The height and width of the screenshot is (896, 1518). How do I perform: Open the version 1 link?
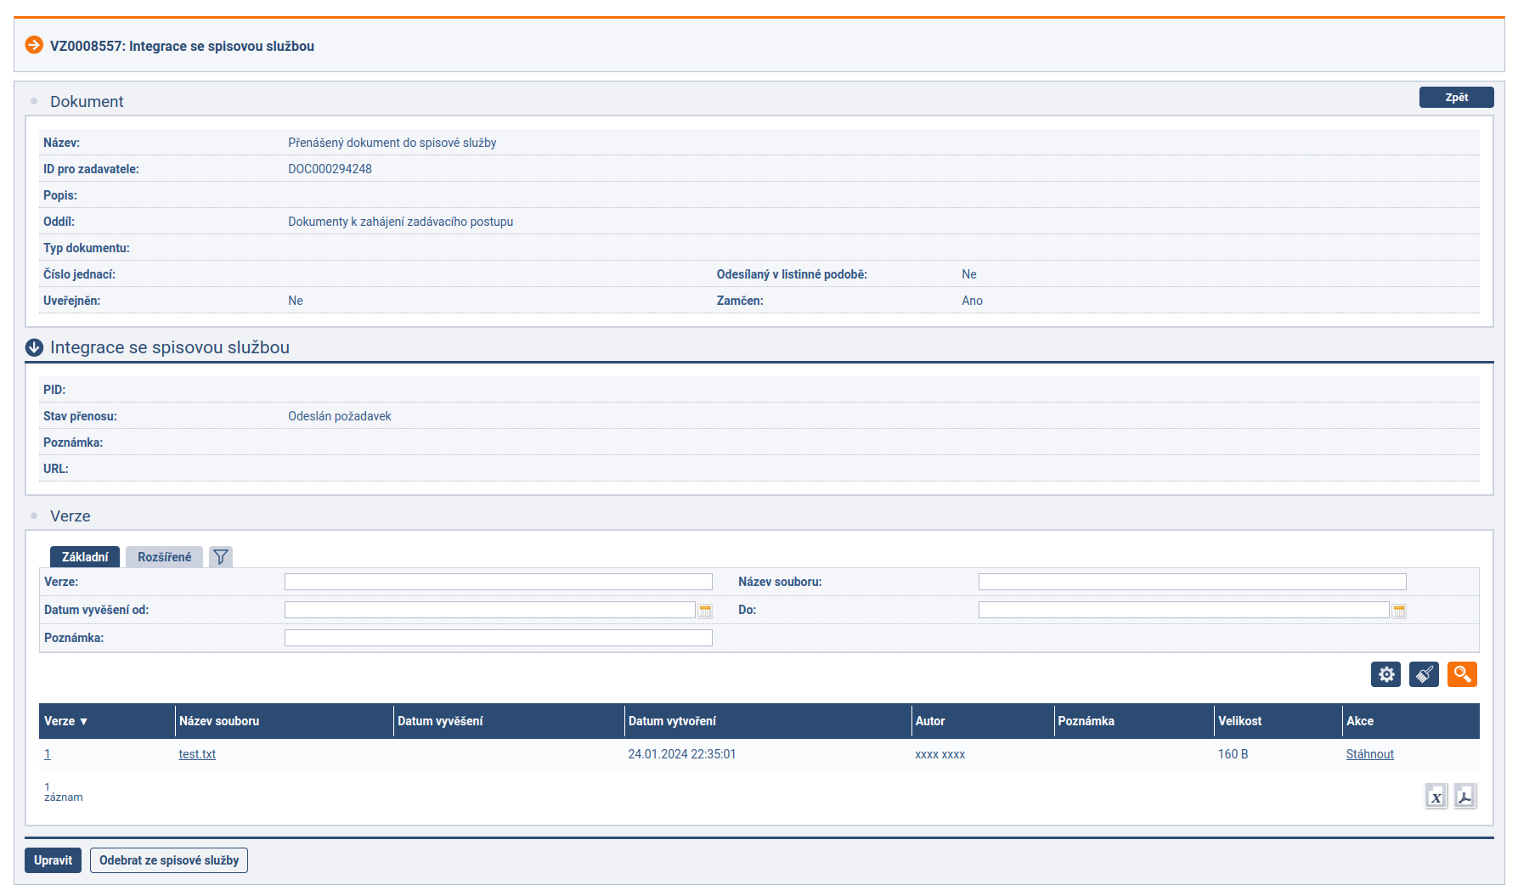[48, 754]
